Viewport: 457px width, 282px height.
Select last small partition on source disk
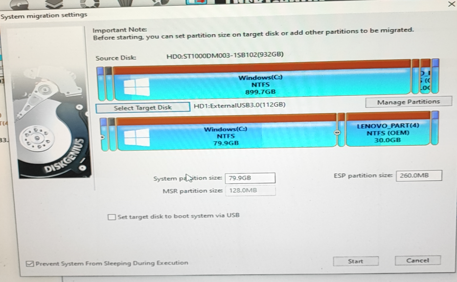click(435, 76)
